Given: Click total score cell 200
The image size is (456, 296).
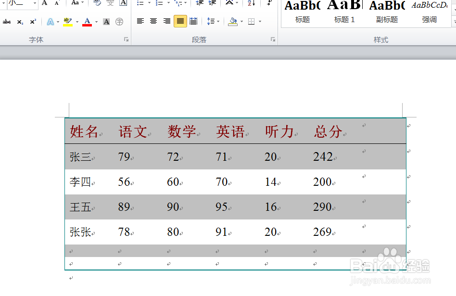Looking at the screenshot, I should [322, 182].
